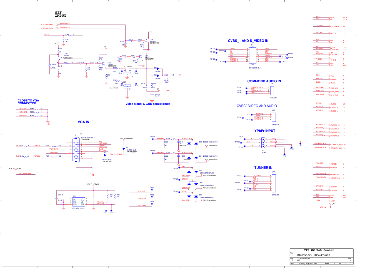
Task: Click the D35 diode symbol
Action: coord(158,69)
